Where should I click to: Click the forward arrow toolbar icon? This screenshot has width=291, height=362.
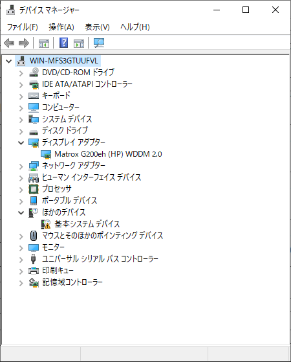click(24, 43)
